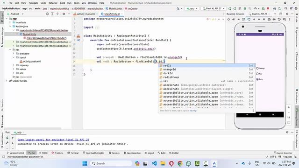Viewport: 299px width, 168px height.
Task: Lower emulator volume
Action: click(x=239, y=19)
